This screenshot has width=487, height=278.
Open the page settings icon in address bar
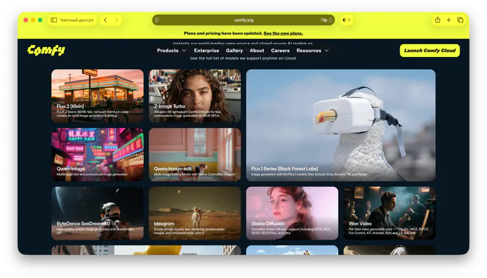click(157, 20)
